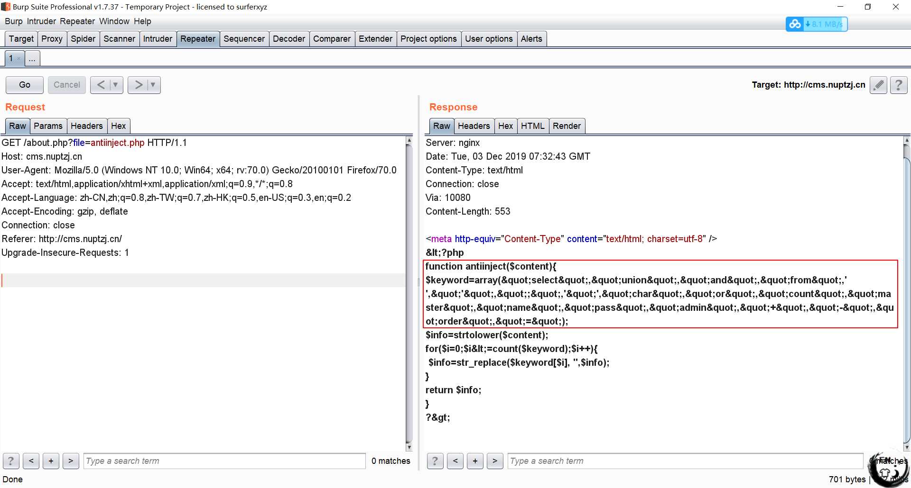Show the response Headers view
Image resolution: width=911 pixels, height=488 pixels.
pyautogui.click(x=474, y=126)
